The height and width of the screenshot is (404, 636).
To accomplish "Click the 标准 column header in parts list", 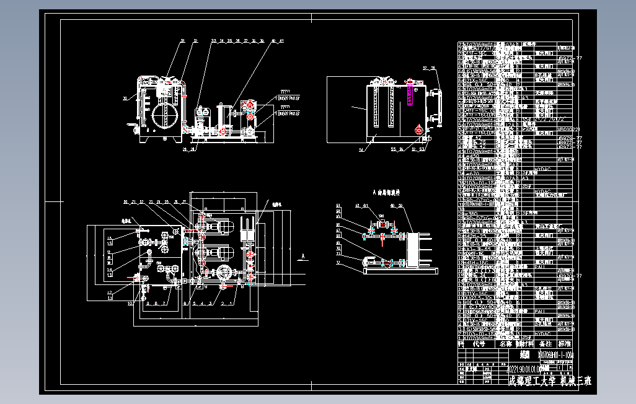I will point(565,343).
